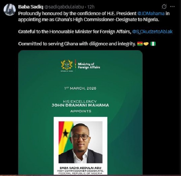The width and height of the screenshot is (181, 176).
Task: Click the Baba Sadiq Abdulai Abu caption
Action: click(x=80, y=166)
